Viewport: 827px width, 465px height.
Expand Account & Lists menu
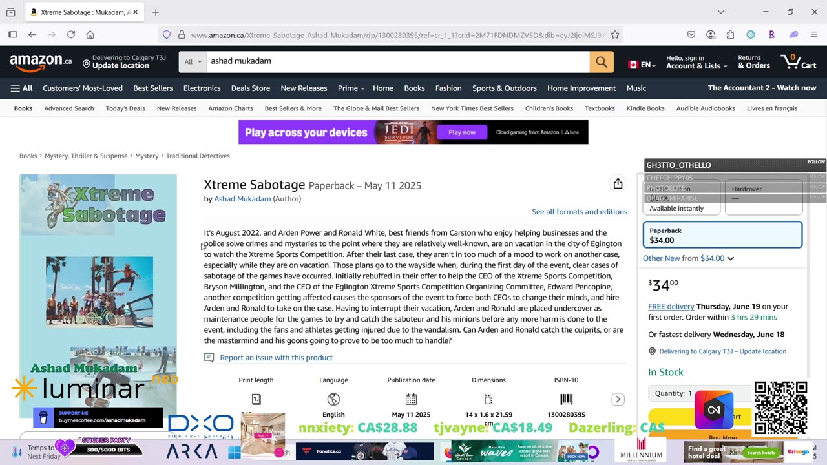click(x=696, y=62)
